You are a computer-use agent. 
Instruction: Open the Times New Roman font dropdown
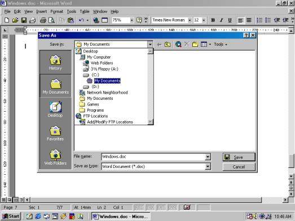[x=190, y=20]
